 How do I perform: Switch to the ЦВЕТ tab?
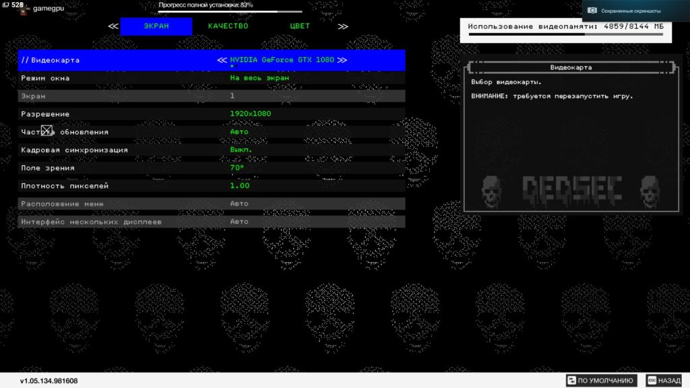tap(300, 26)
